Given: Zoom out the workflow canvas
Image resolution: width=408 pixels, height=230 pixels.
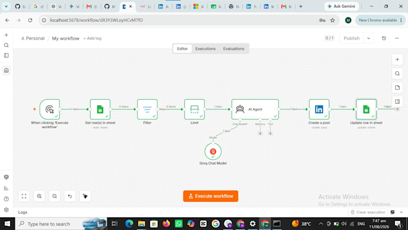Looking at the screenshot, I should pyautogui.click(x=55, y=196).
